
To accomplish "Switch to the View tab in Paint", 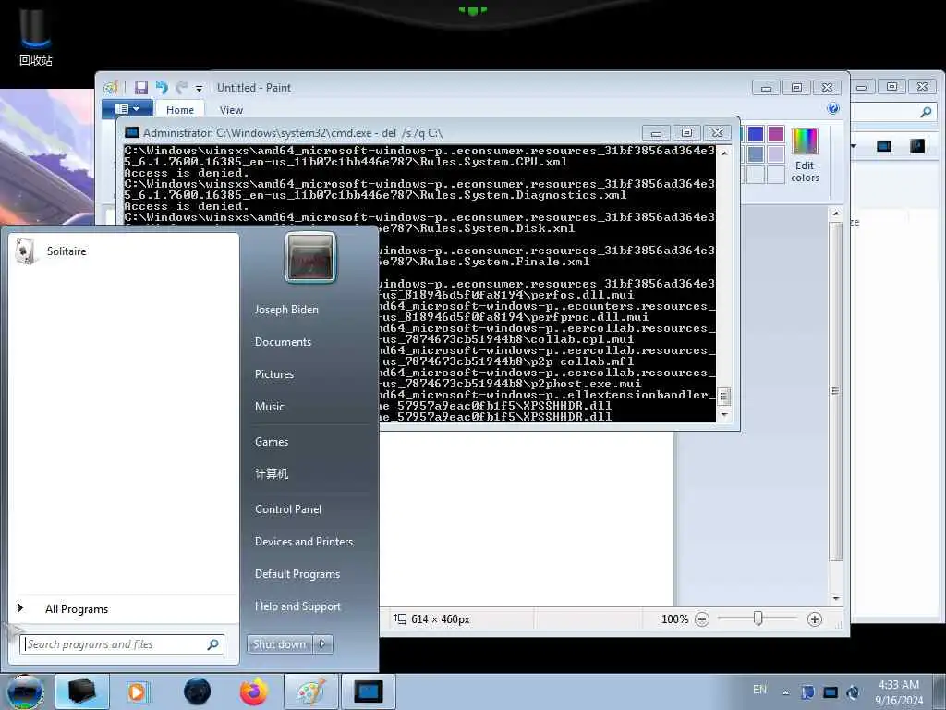I will pyautogui.click(x=231, y=110).
